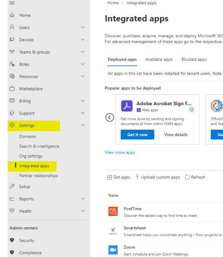223x257 pixels.
Task: Click the FindTime app icon
Action: pyautogui.click(x=113, y=211)
